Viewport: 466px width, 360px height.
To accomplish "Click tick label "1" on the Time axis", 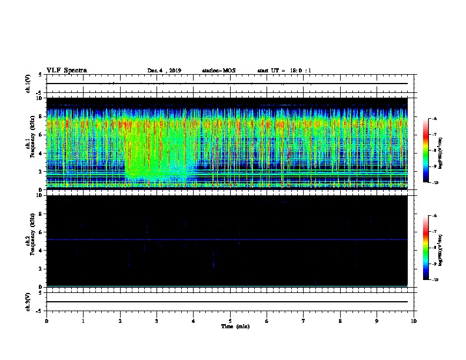I will [x=83, y=321].
